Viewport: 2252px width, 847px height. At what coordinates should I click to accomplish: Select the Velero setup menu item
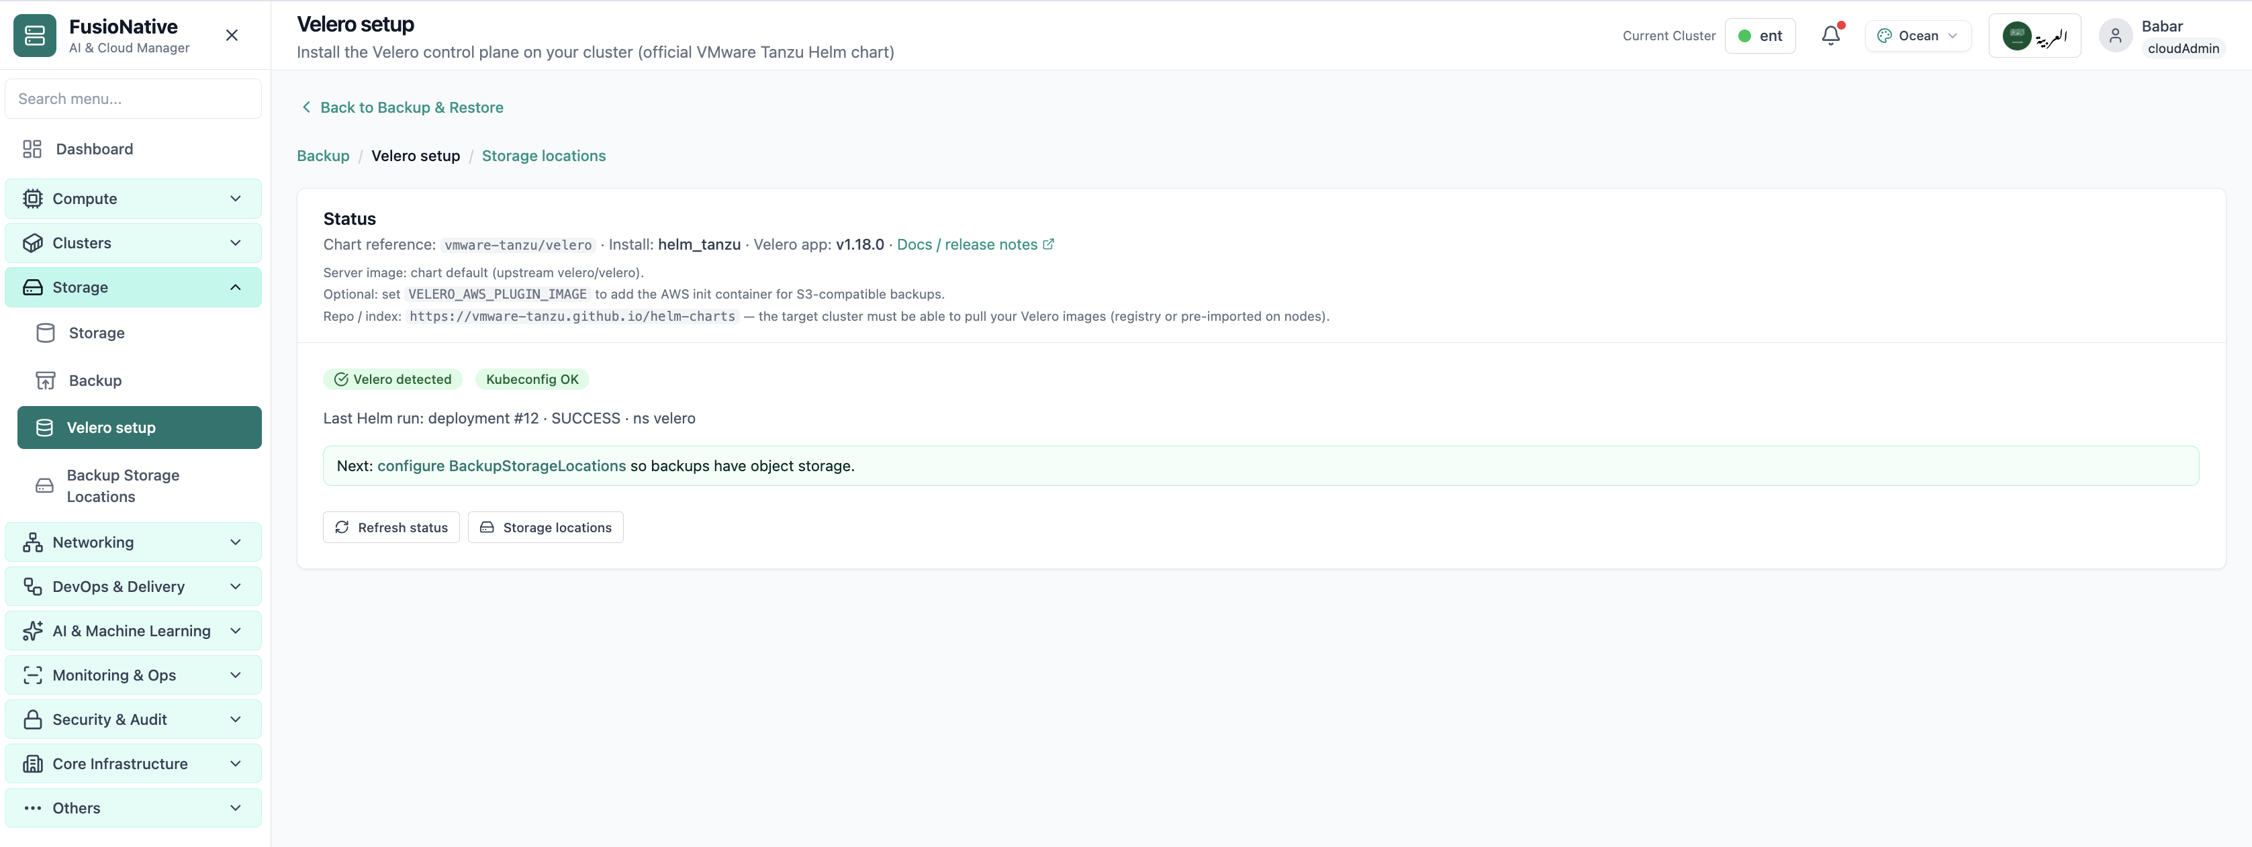tap(140, 428)
